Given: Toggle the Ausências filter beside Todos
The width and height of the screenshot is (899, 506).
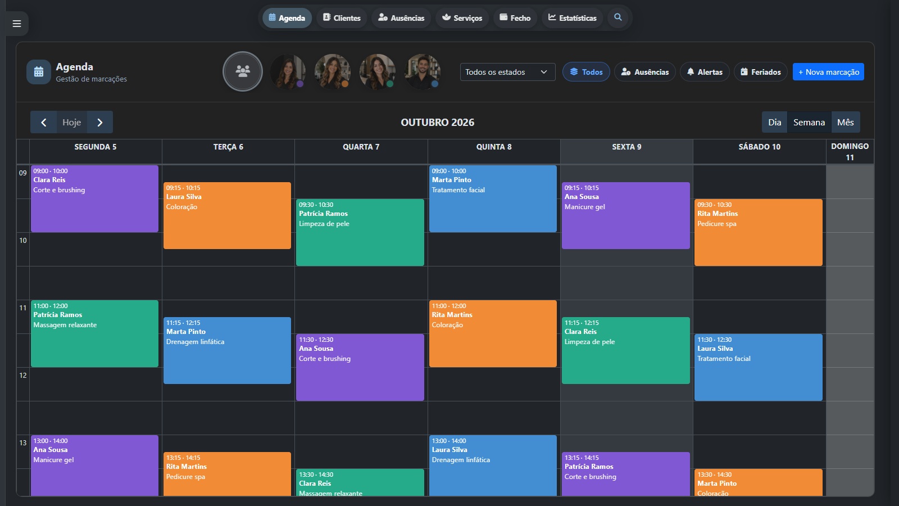Looking at the screenshot, I should pos(645,72).
